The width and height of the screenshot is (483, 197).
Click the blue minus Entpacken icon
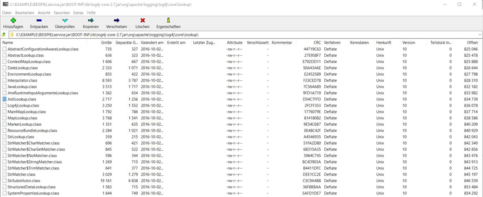coord(39,20)
